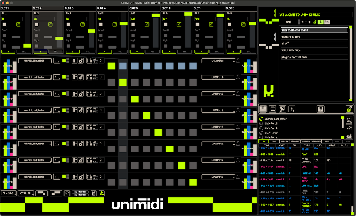The image size is (356, 216).
Task: Open UMX Port 5 output dropdown
Action: point(218,127)
